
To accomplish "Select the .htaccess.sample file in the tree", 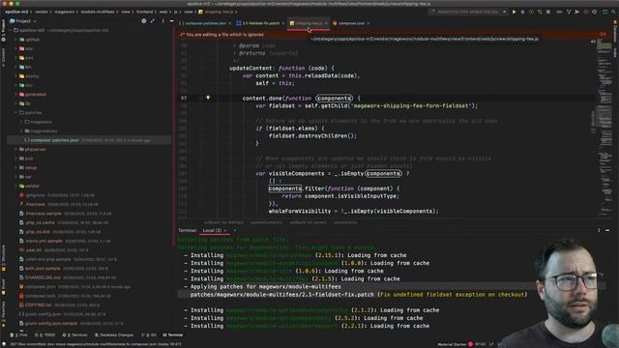I will click(x=44, y=214).
